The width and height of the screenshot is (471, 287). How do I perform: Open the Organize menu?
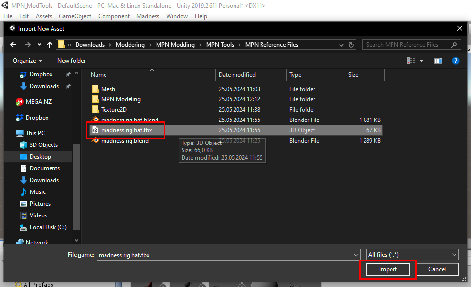click(x=27, y=61)
